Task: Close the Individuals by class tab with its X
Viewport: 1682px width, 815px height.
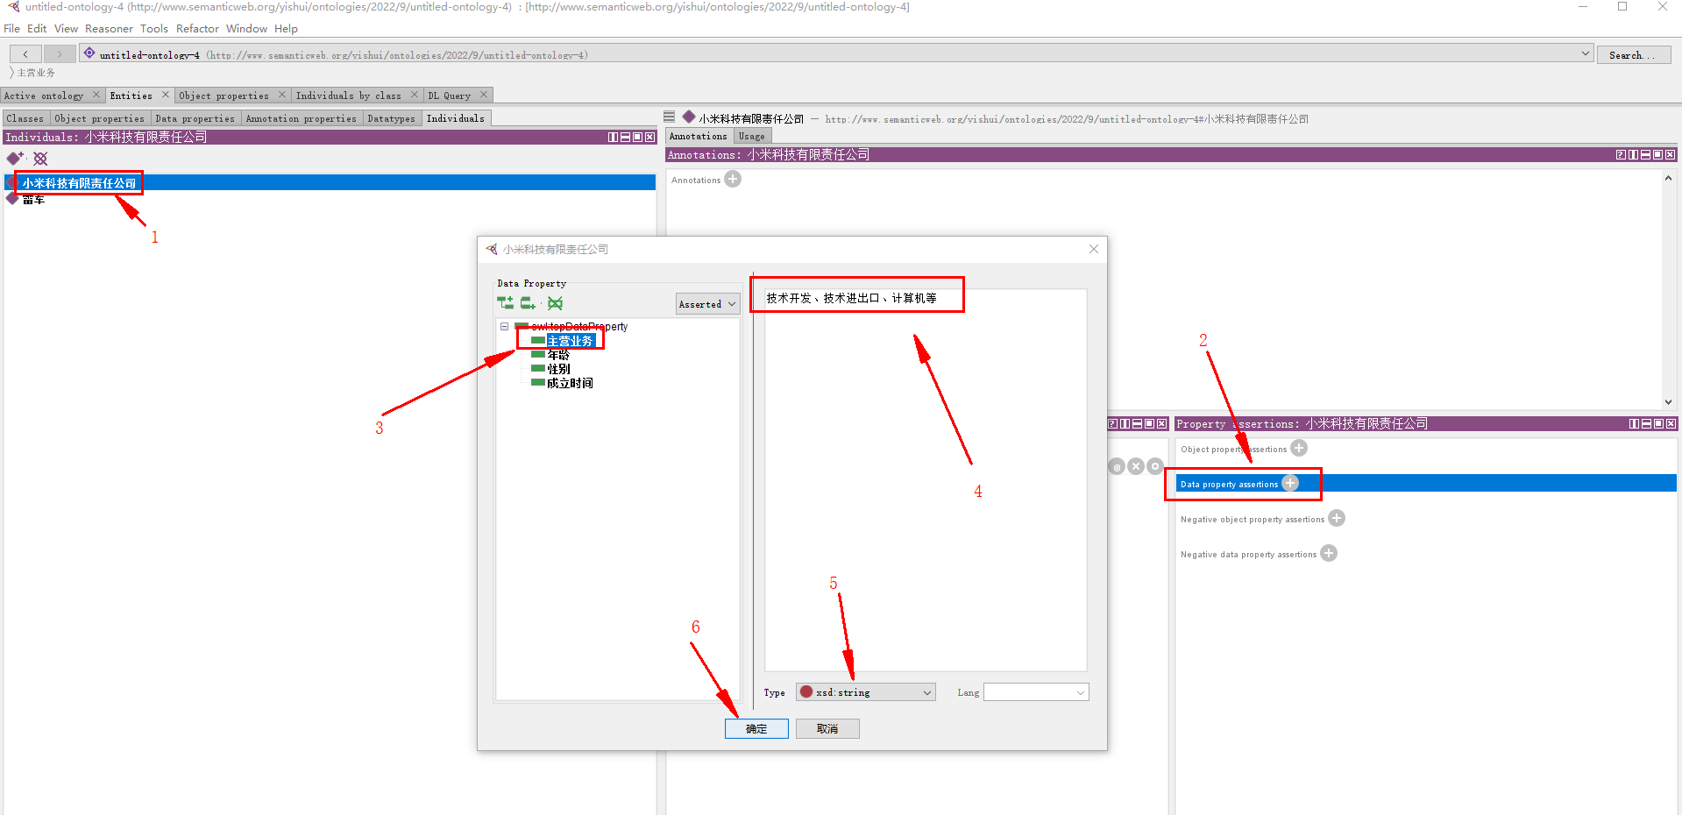Action: point(415,95)
